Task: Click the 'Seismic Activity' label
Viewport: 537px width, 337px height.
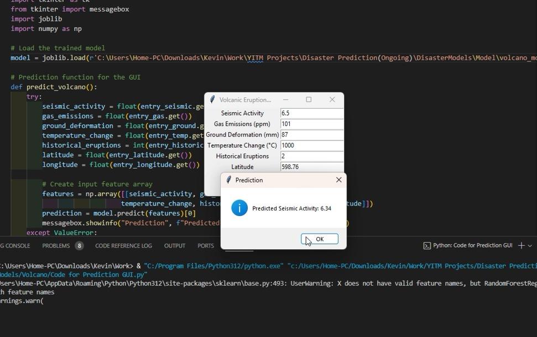Action: point(242,113)
